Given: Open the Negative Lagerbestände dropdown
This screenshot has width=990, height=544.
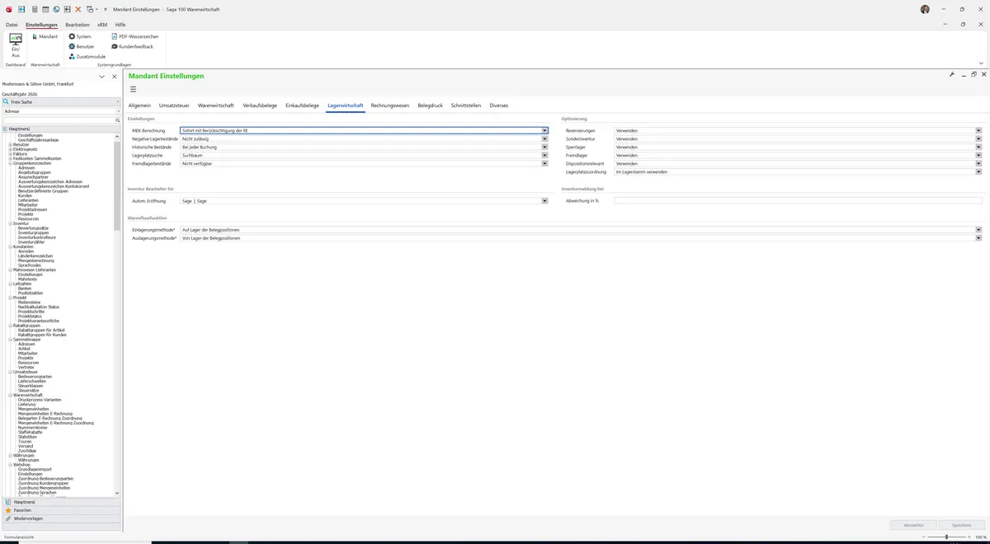Looking at the screenshot, I should tap(544, 138).
